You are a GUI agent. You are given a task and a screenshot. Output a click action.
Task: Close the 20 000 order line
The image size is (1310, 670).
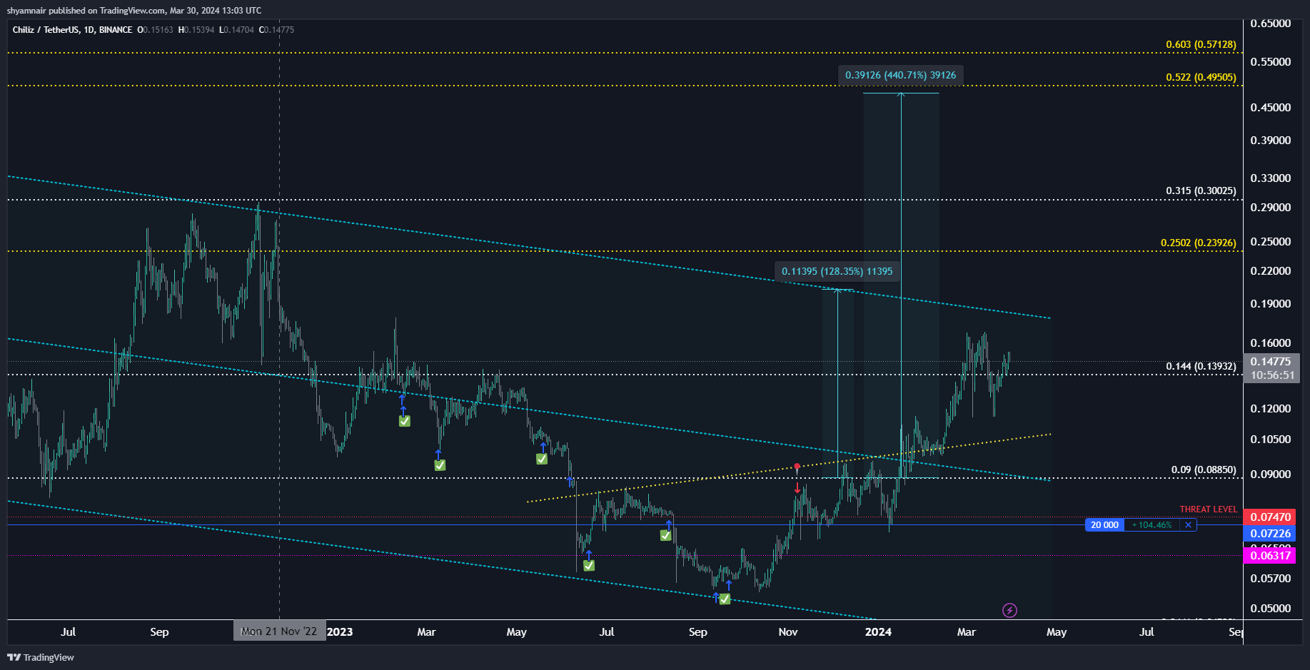click(x=1188, y=525)
